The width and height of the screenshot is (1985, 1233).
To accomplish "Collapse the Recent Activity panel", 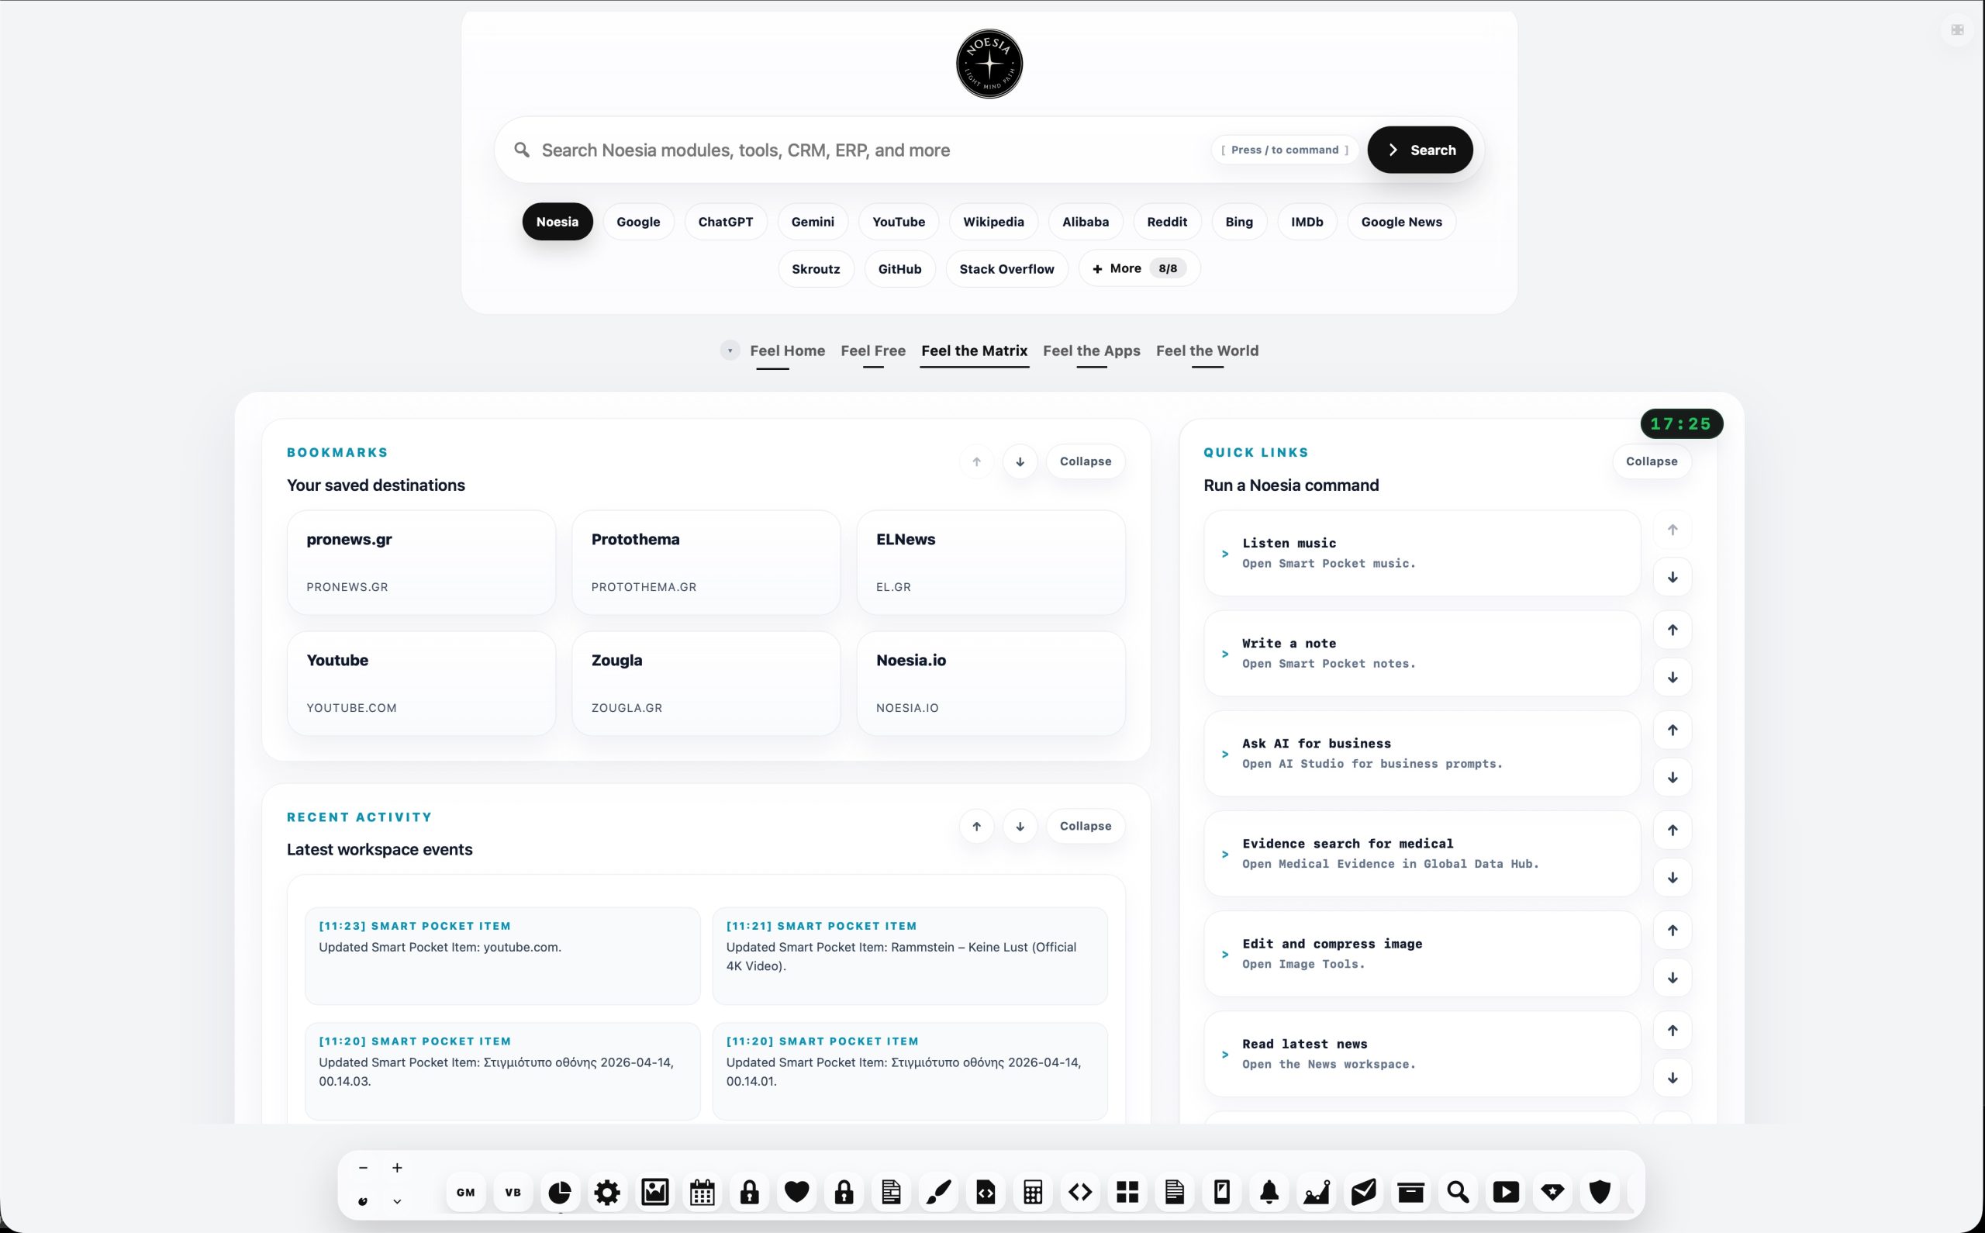I will 1085,826.
